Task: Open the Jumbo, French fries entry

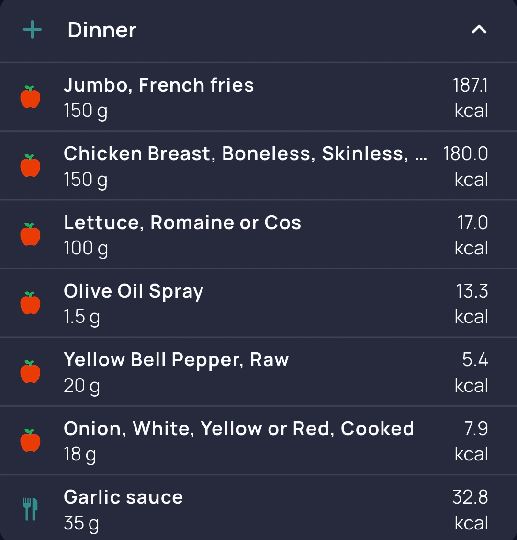Action: tap(258, 97)
